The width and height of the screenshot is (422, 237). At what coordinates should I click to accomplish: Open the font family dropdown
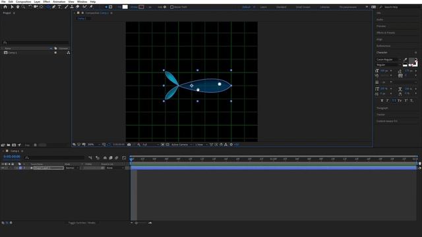pyautogui.click(x=388, y=60)
